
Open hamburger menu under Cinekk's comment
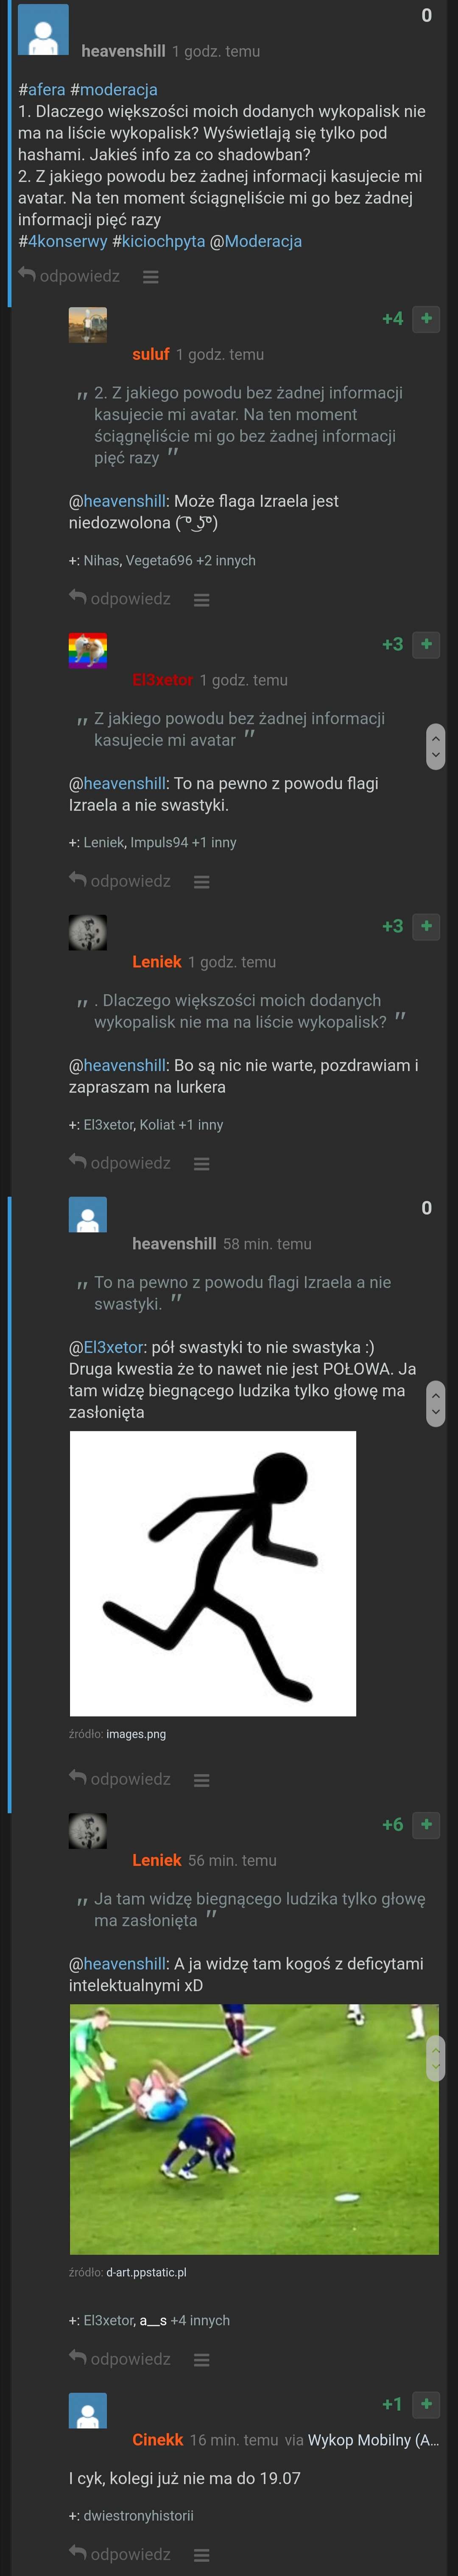(201, 2555)
